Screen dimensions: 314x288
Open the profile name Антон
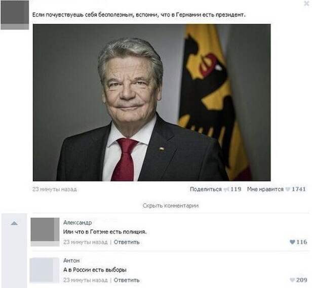[71, 261]
